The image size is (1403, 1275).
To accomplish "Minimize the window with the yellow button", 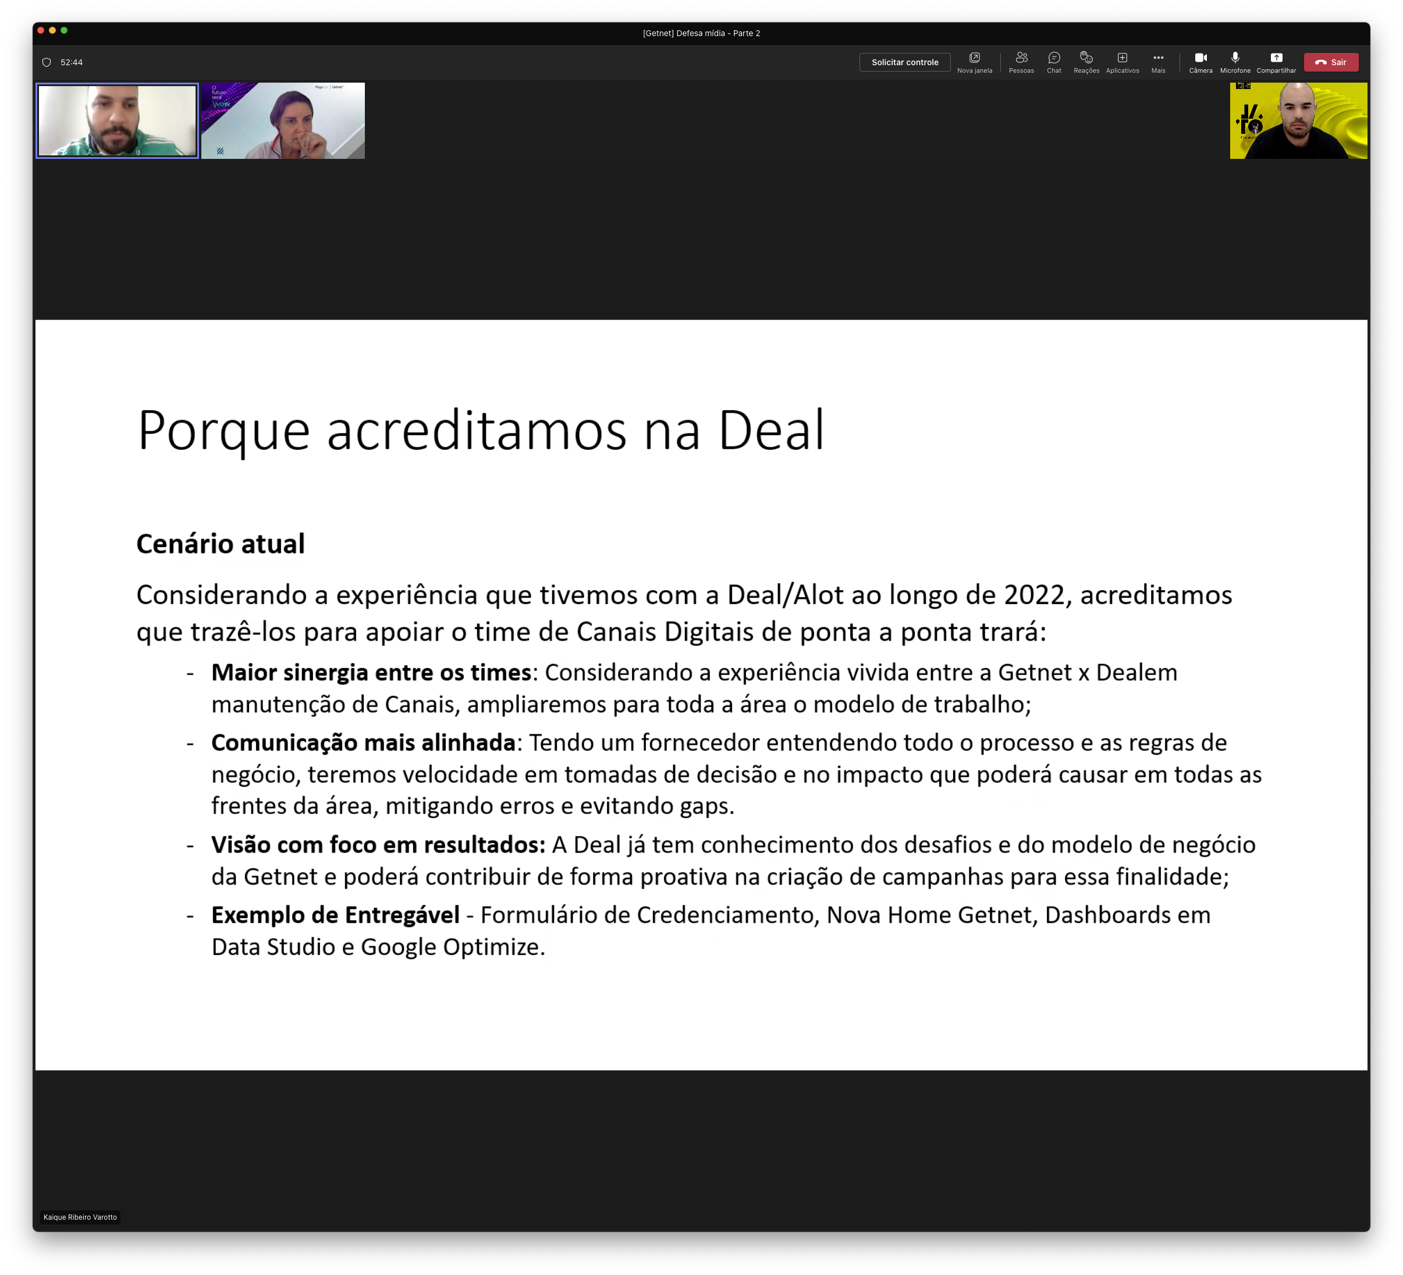I will 52,31.
